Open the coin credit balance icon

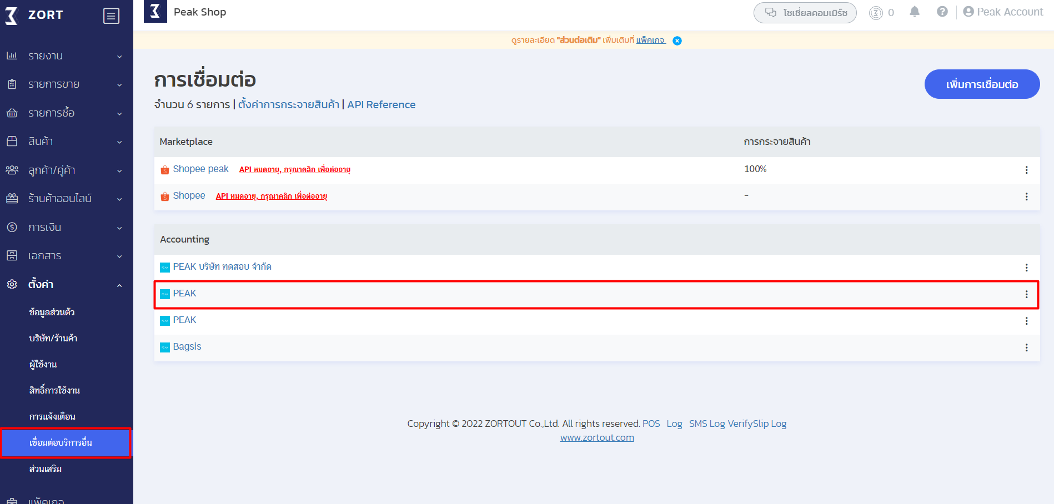tap(876, 13)
